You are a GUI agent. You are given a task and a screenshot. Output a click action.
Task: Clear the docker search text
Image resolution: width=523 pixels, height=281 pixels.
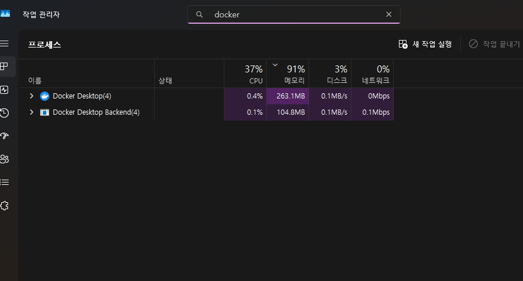click(x=388, y=14)
